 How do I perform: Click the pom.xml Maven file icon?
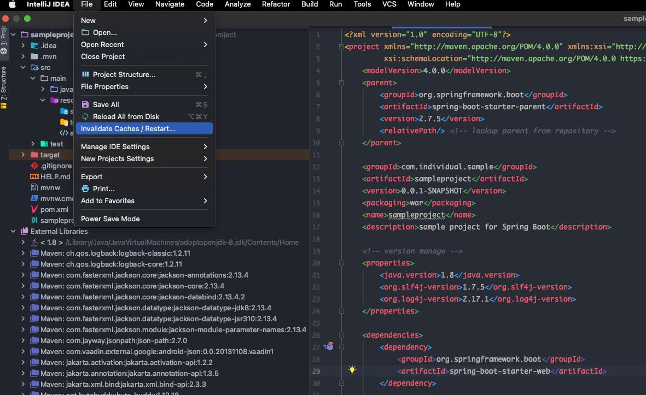tap(34, 209)
